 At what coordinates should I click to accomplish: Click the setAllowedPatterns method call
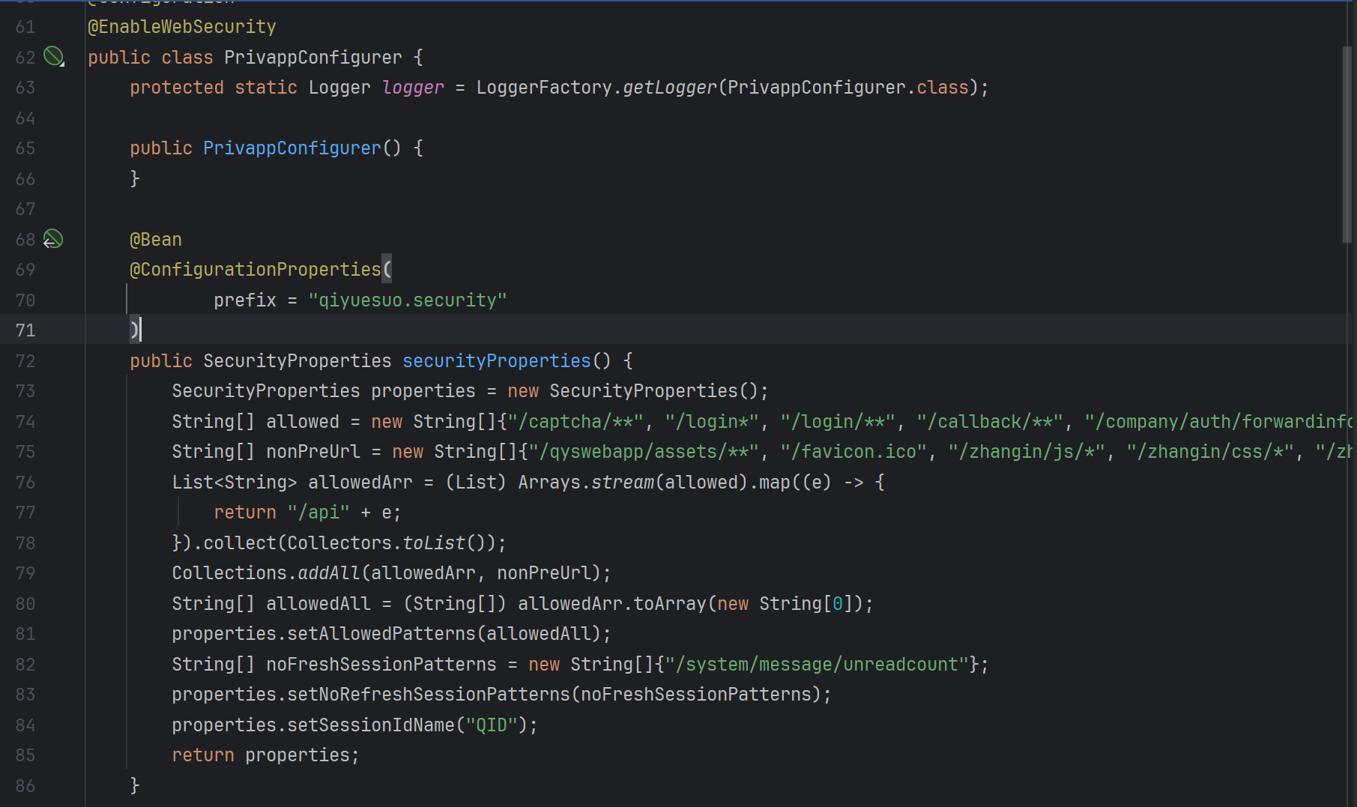click(x=381, y=634)
